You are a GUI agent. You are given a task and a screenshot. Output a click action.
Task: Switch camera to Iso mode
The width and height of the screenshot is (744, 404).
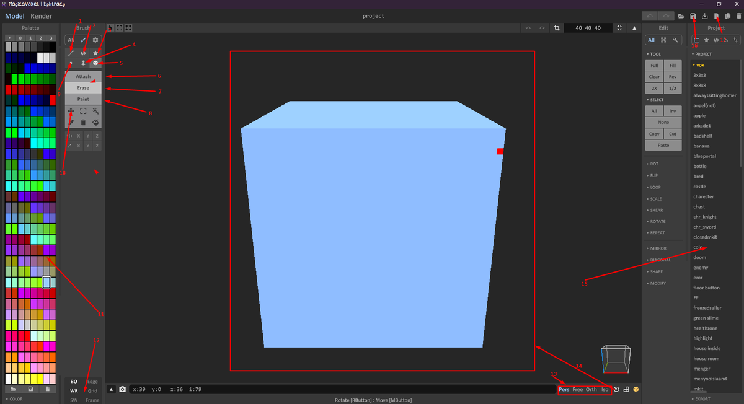[x=604, y=389]
